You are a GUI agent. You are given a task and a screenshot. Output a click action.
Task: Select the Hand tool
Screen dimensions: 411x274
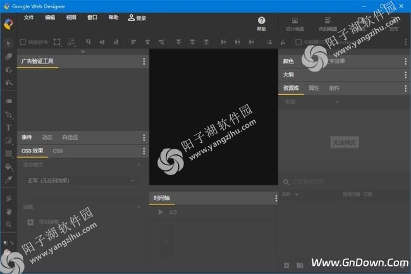8,211
